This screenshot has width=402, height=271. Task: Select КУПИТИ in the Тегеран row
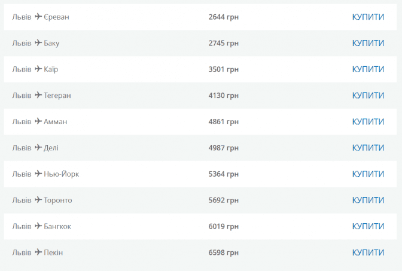[368, 96]
